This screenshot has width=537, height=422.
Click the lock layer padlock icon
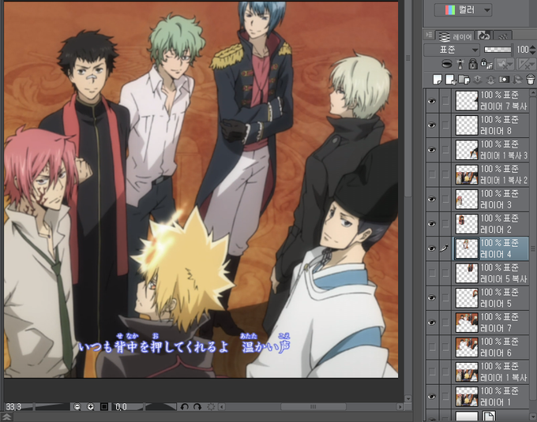tap(473, 64)
